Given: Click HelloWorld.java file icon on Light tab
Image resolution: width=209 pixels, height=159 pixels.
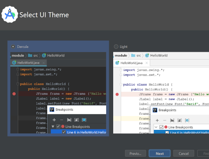Looking at the screenshot, I should (117, 63).
